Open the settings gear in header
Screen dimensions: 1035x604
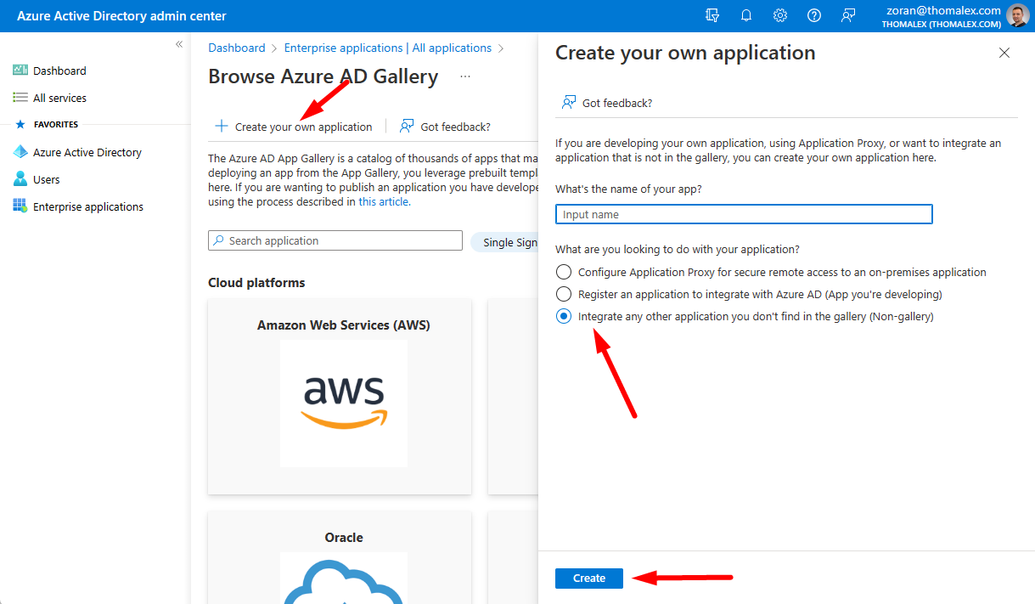780,15
